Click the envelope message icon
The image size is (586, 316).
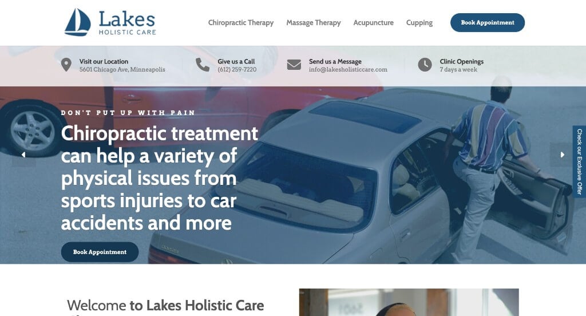coord(294,65)
